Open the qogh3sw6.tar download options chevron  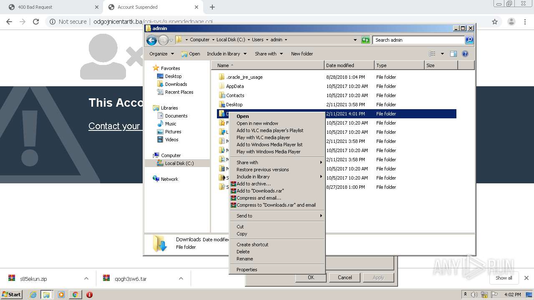tap(181, 279)
